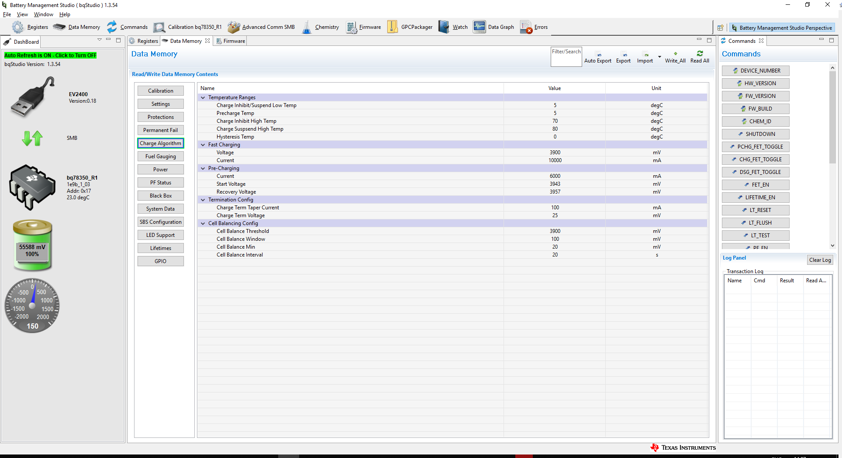Image resolution: width=842 pixels, height=458 pixels.
Task: Click the Open Perspective icon
Action: tap(721, 28)
